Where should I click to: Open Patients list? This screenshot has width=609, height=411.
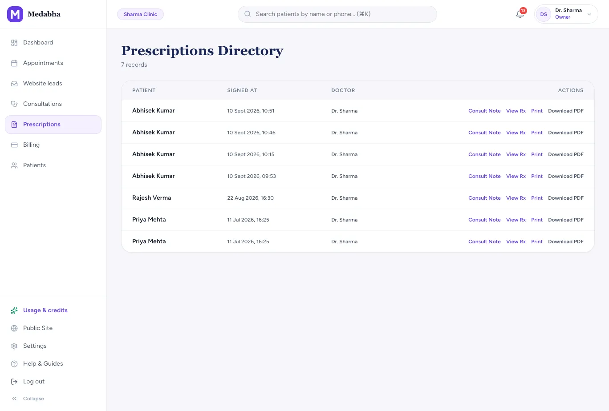pyautogui.click(x=53, y=165)
